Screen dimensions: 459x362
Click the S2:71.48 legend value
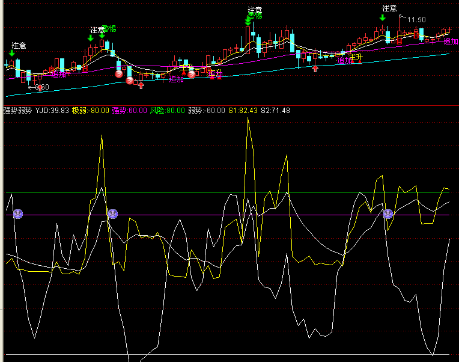click(275, 111)
